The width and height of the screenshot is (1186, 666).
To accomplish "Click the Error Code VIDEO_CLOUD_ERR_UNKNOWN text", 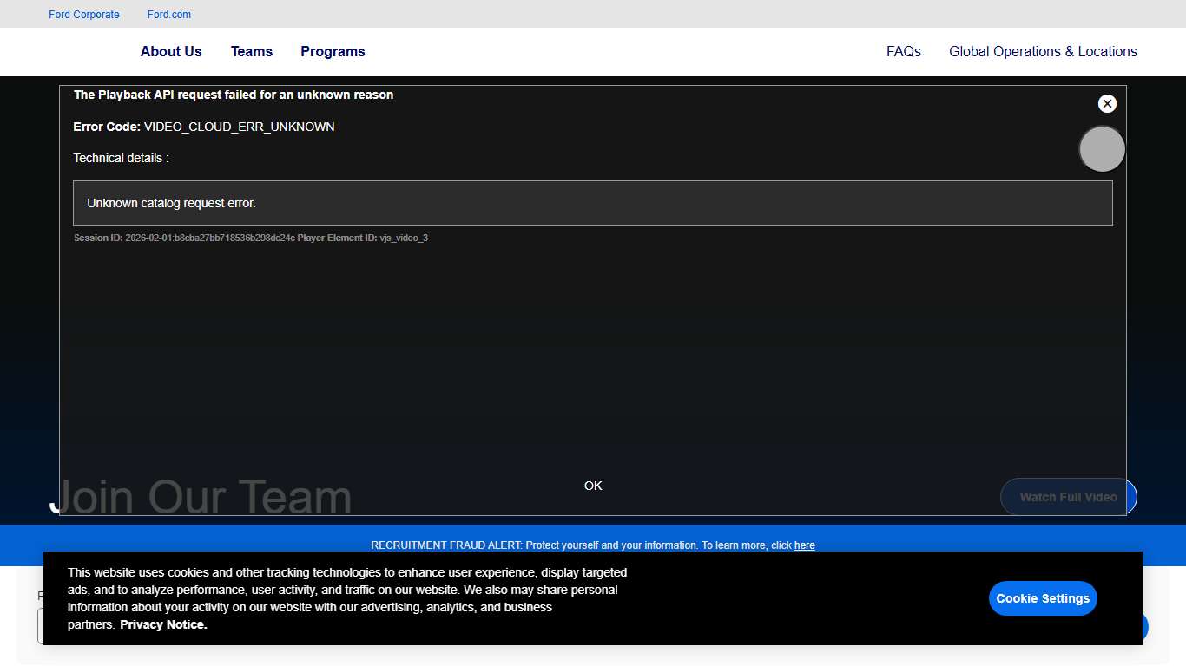I will point(204,127).
